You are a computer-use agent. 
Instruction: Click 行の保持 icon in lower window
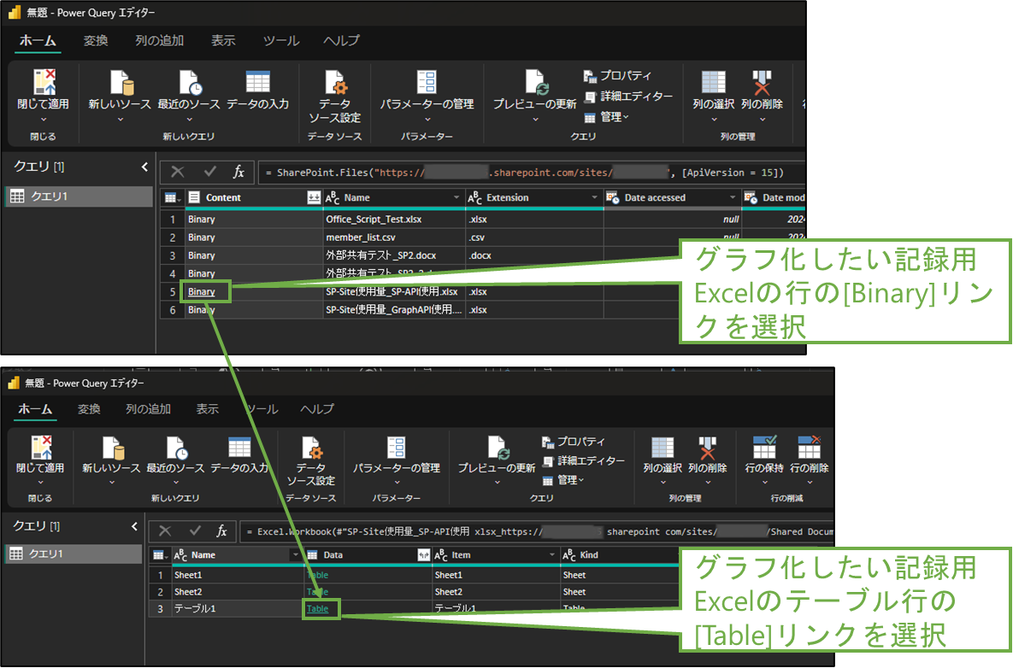tap(764, 447)
